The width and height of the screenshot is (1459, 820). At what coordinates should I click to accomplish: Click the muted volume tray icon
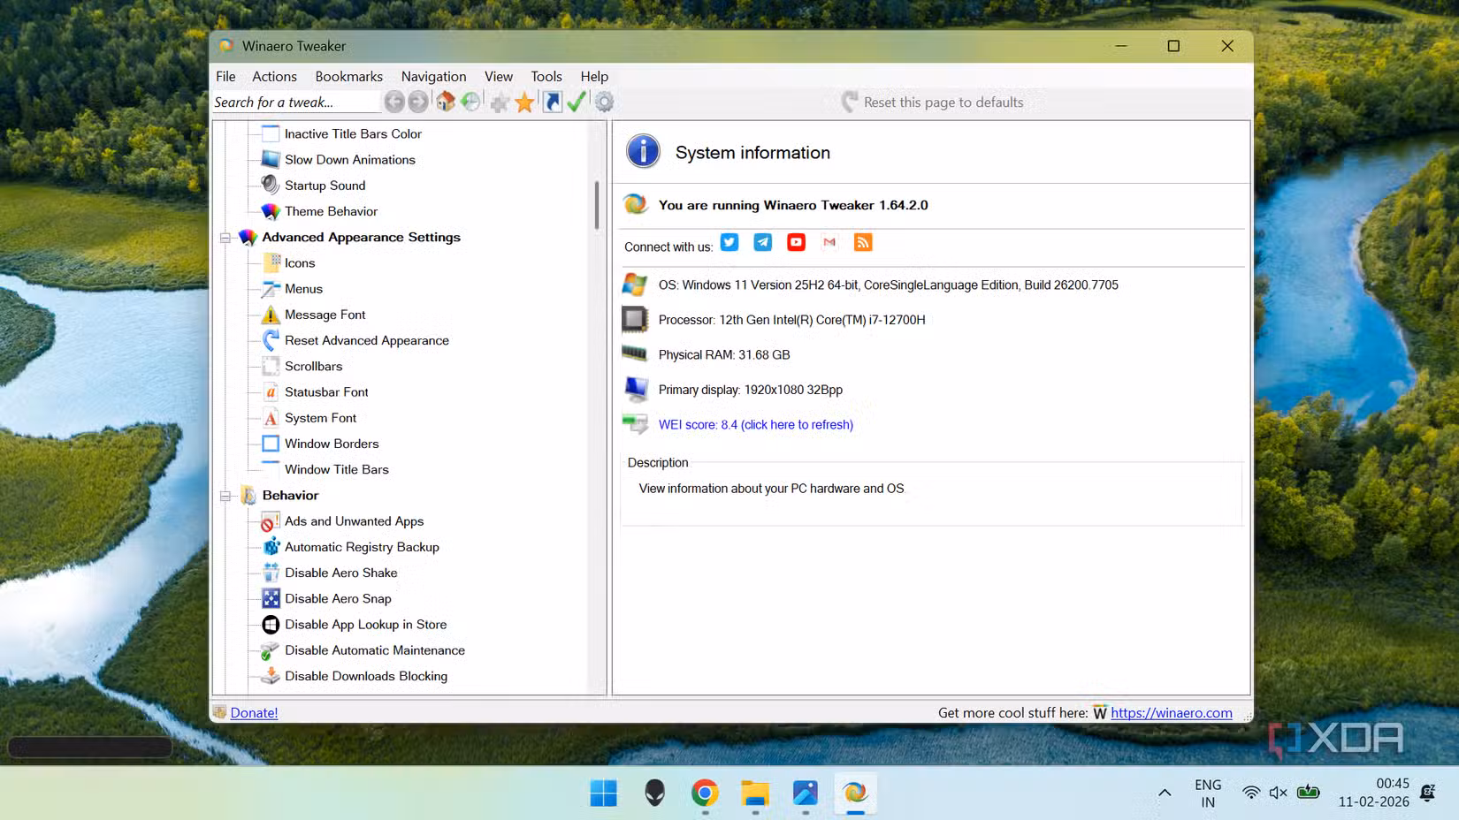[x=1278, y=793]
